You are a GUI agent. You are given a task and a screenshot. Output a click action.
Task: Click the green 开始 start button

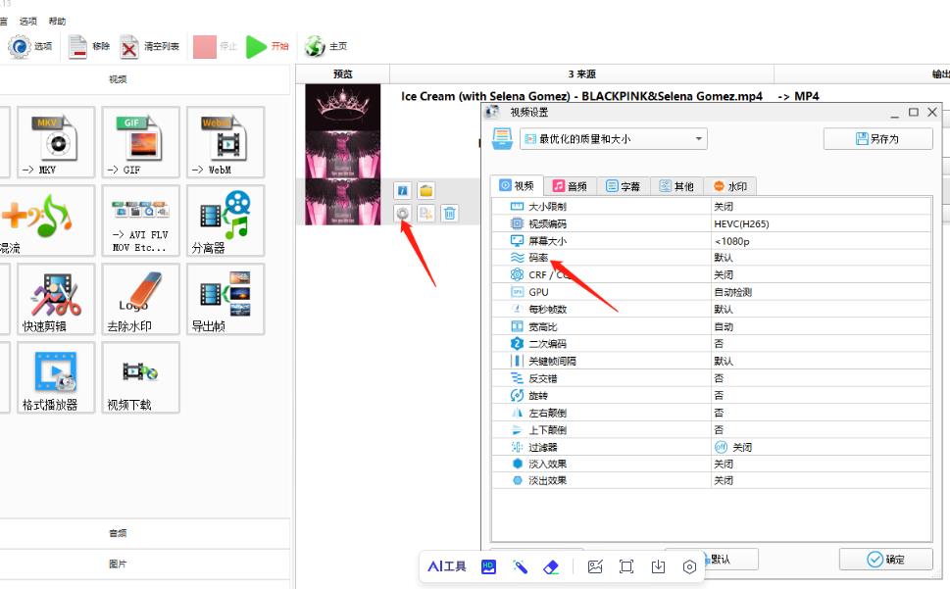pos(268,47)
